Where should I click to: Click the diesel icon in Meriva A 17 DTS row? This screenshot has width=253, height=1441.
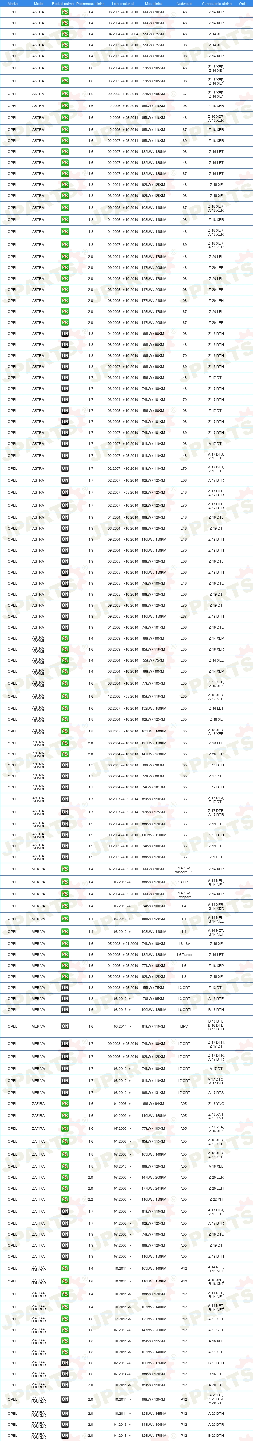(x=65, y=1093)
